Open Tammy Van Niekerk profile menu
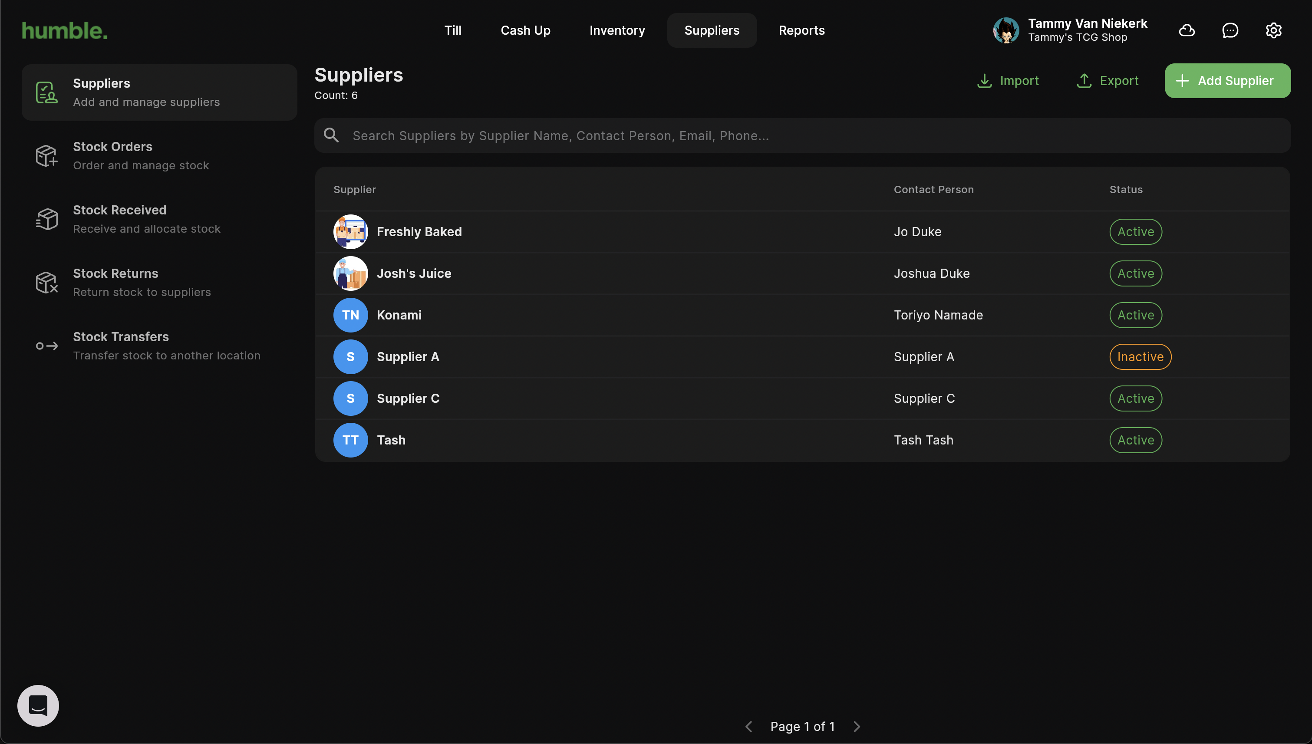This screenshot has width=1312, height=744. click(1070, 31)
